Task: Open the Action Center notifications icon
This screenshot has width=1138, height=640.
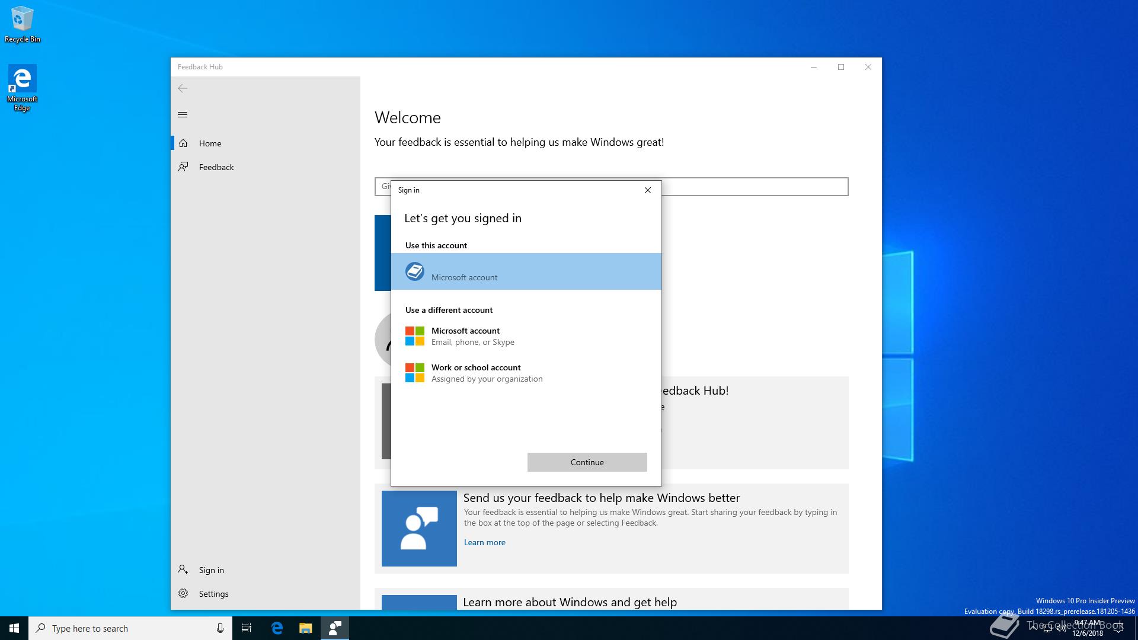Action: pyautogui.click(x=1118, y=628)
